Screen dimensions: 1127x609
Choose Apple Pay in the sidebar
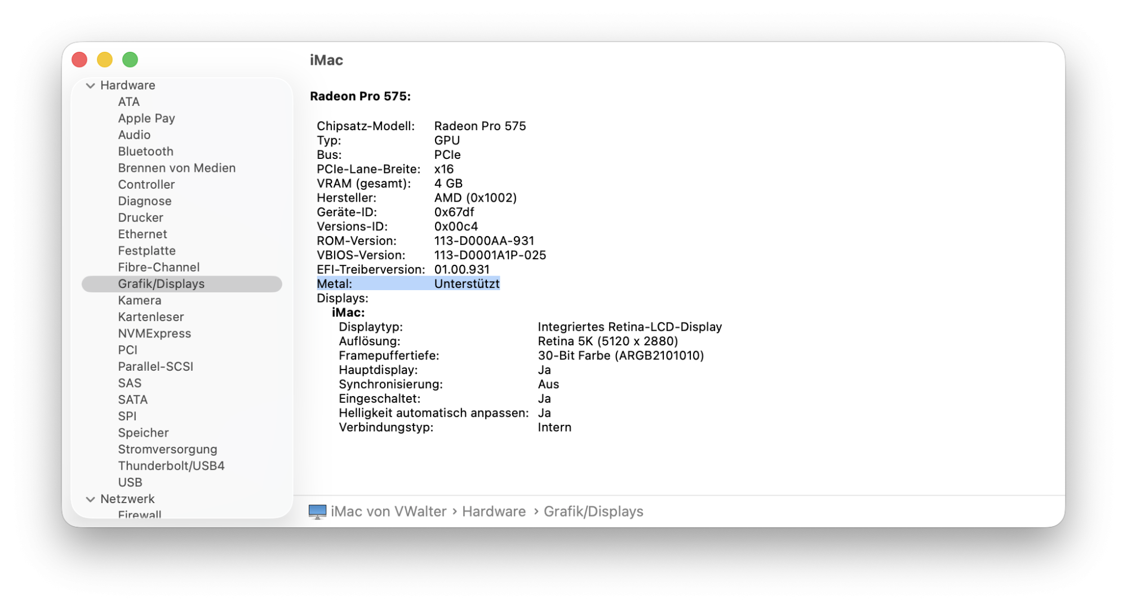(x=147, y=118)
